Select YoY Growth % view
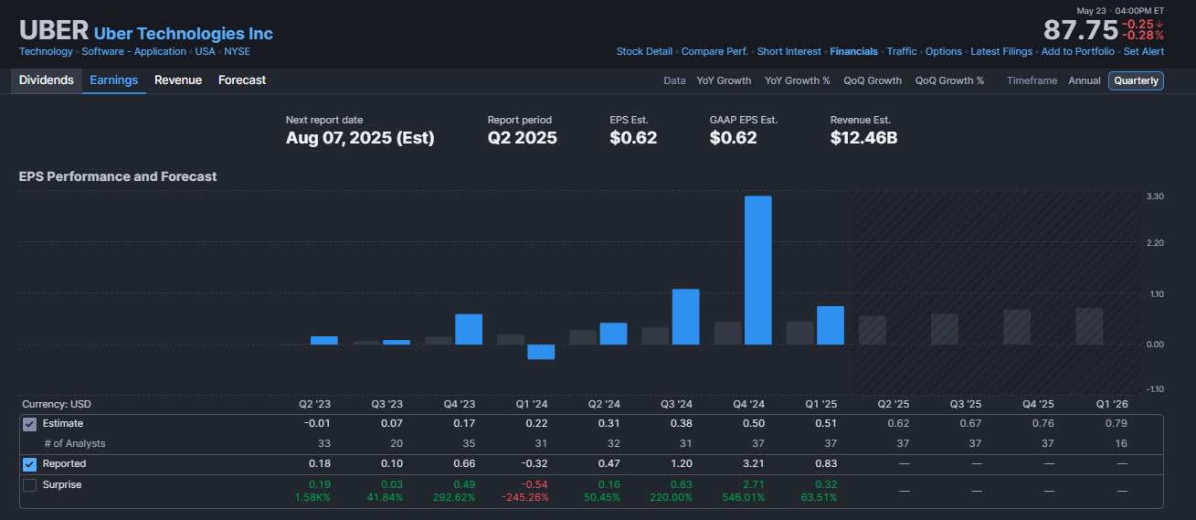This screenshot has height=520, width=1196. coord(798,80)
